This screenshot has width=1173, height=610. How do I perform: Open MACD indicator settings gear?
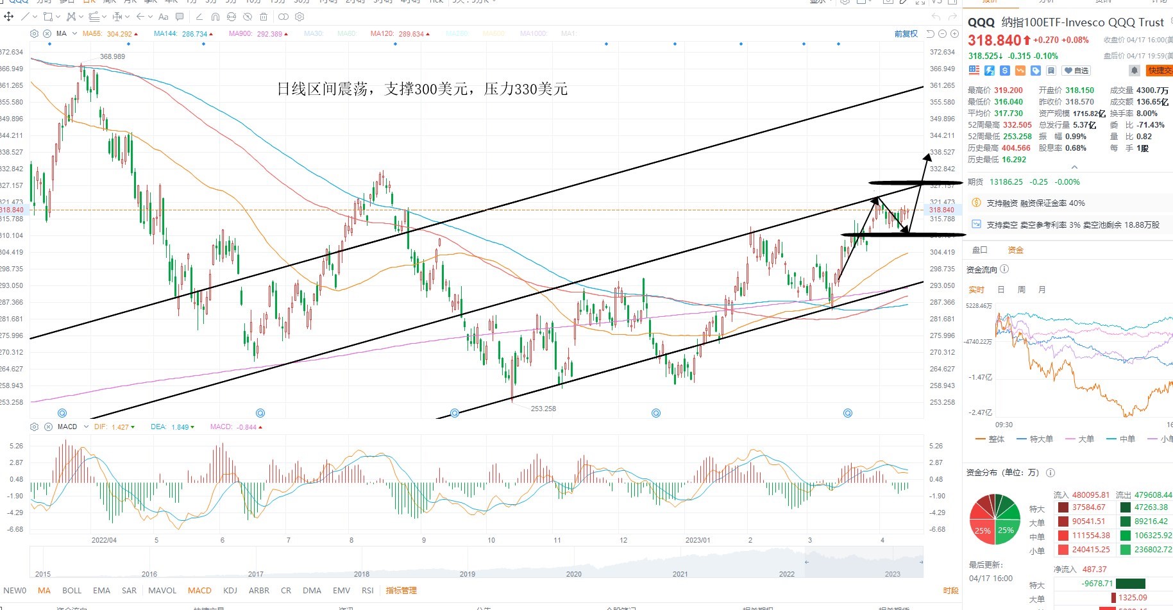point(35,427)
